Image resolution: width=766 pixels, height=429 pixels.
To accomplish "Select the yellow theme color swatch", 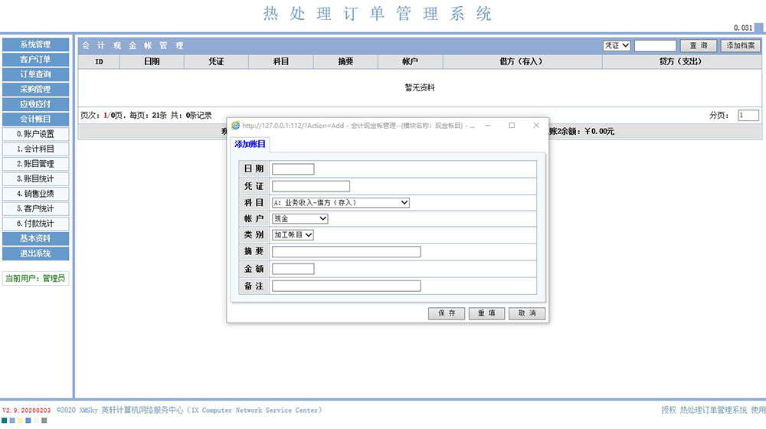I will [20, 420].
